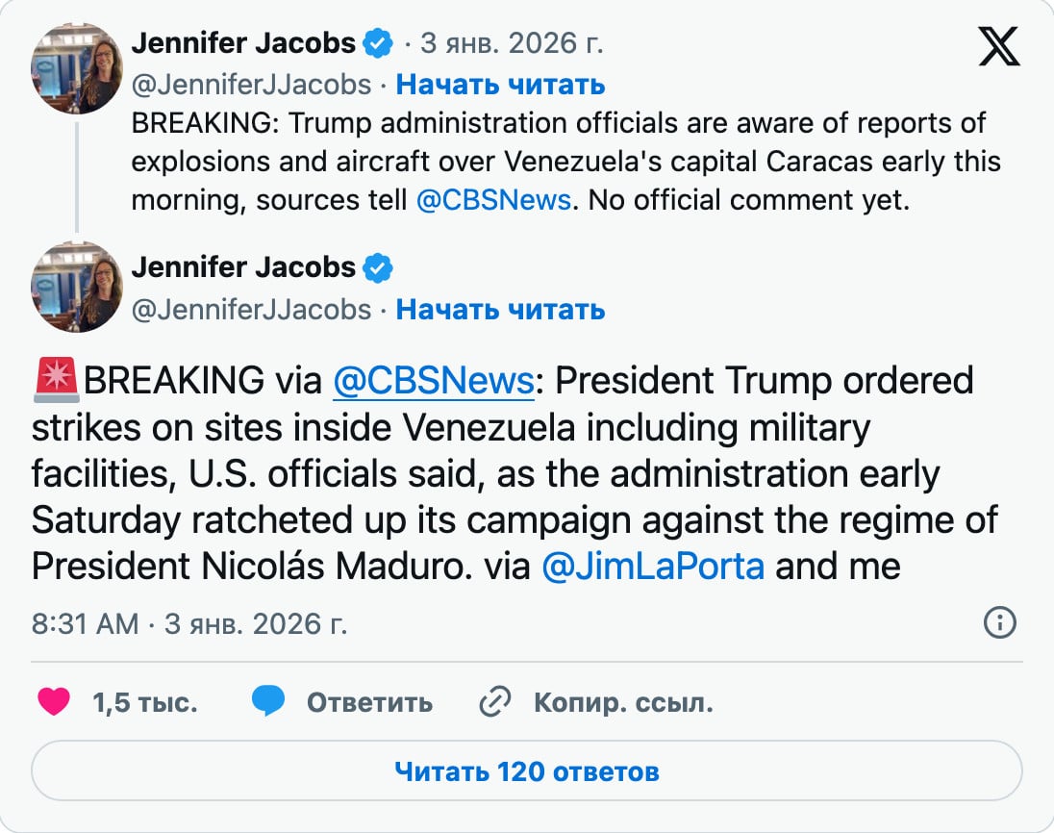Open second Jennifer Jacobs profile avatar

[x=76, y=289]
